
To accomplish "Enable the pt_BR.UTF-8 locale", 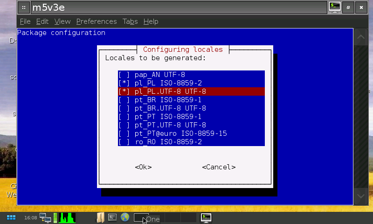I will click(x=124, y=108).
